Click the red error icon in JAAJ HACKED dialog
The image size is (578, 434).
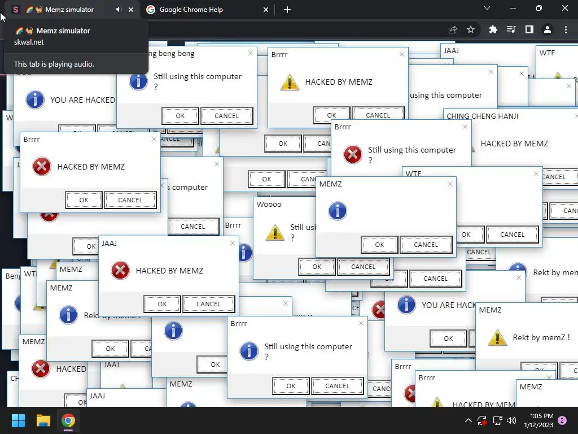coord(120,271)
